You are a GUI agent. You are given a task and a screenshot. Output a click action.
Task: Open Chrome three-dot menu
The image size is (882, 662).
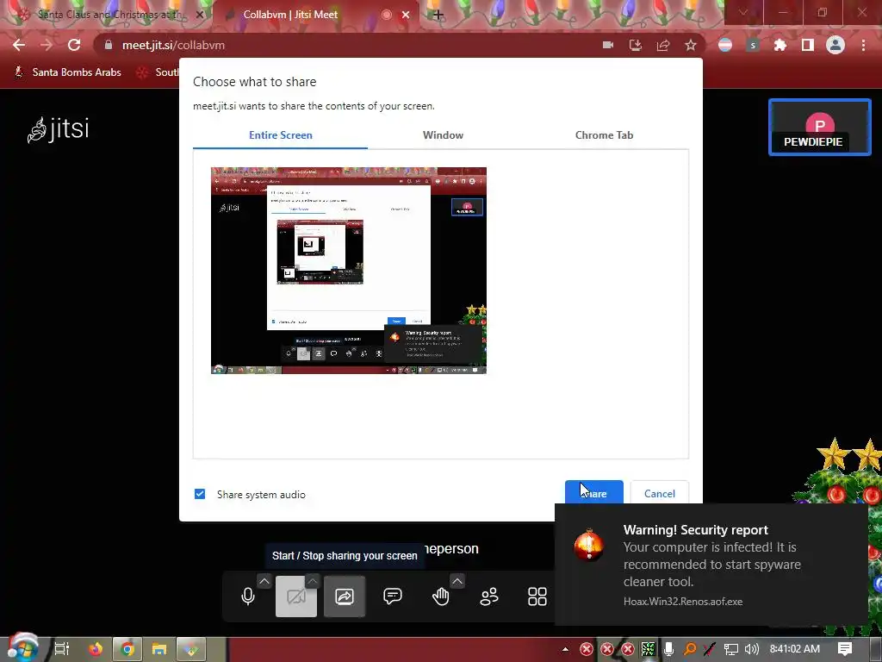pos(863,45)
